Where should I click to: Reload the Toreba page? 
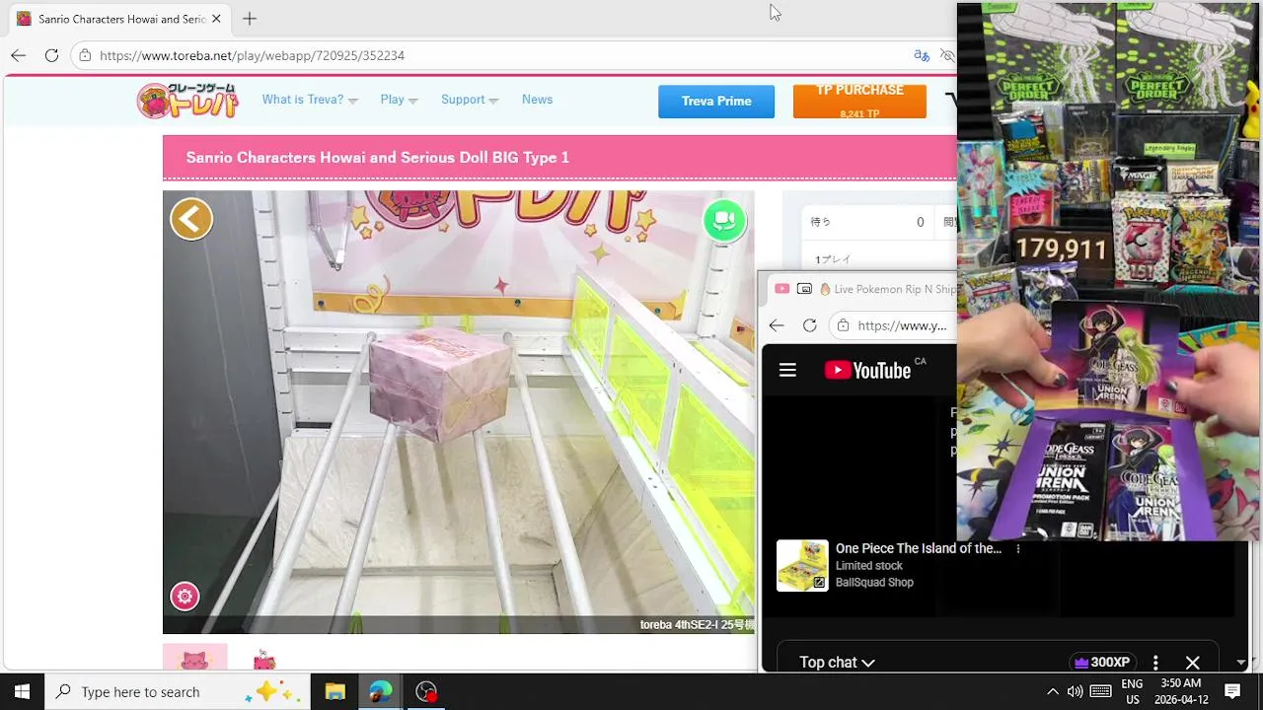click(51, 55)
